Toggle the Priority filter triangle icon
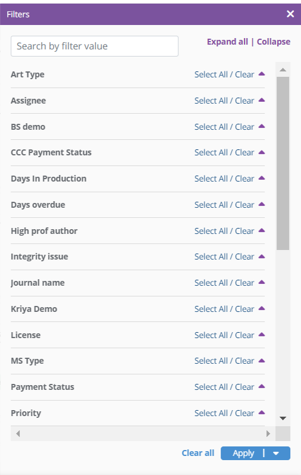Viewport: 301px width, 475px height. pyautogui.click(x=262, y=412)
